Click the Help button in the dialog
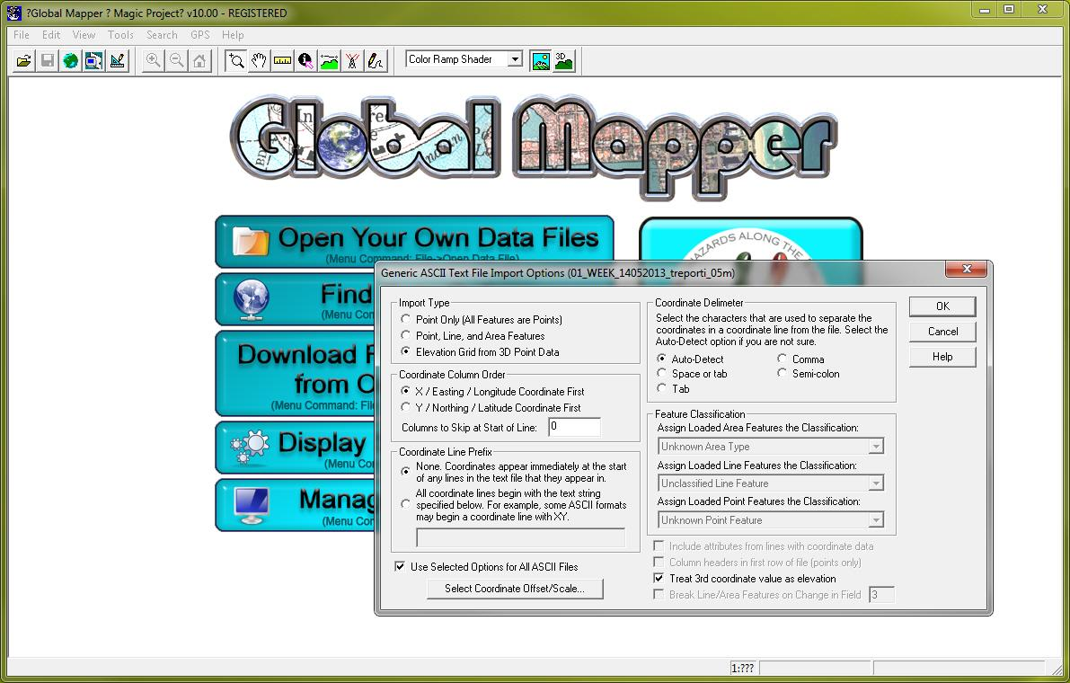 942,357
